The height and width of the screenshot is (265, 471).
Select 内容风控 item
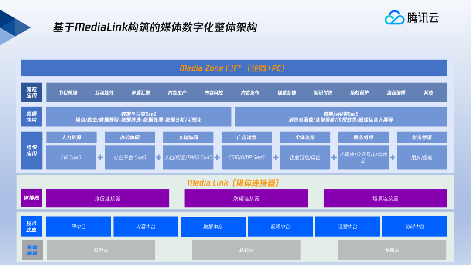(x=214, y=92)
